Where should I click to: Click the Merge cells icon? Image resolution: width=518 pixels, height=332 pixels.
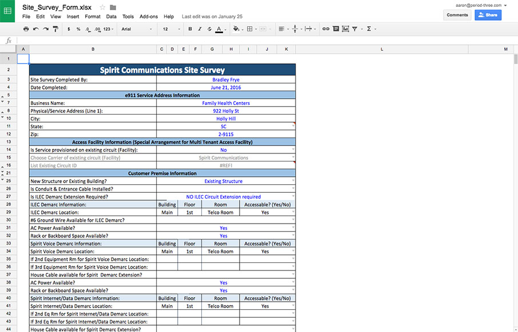tap(264, 29)
